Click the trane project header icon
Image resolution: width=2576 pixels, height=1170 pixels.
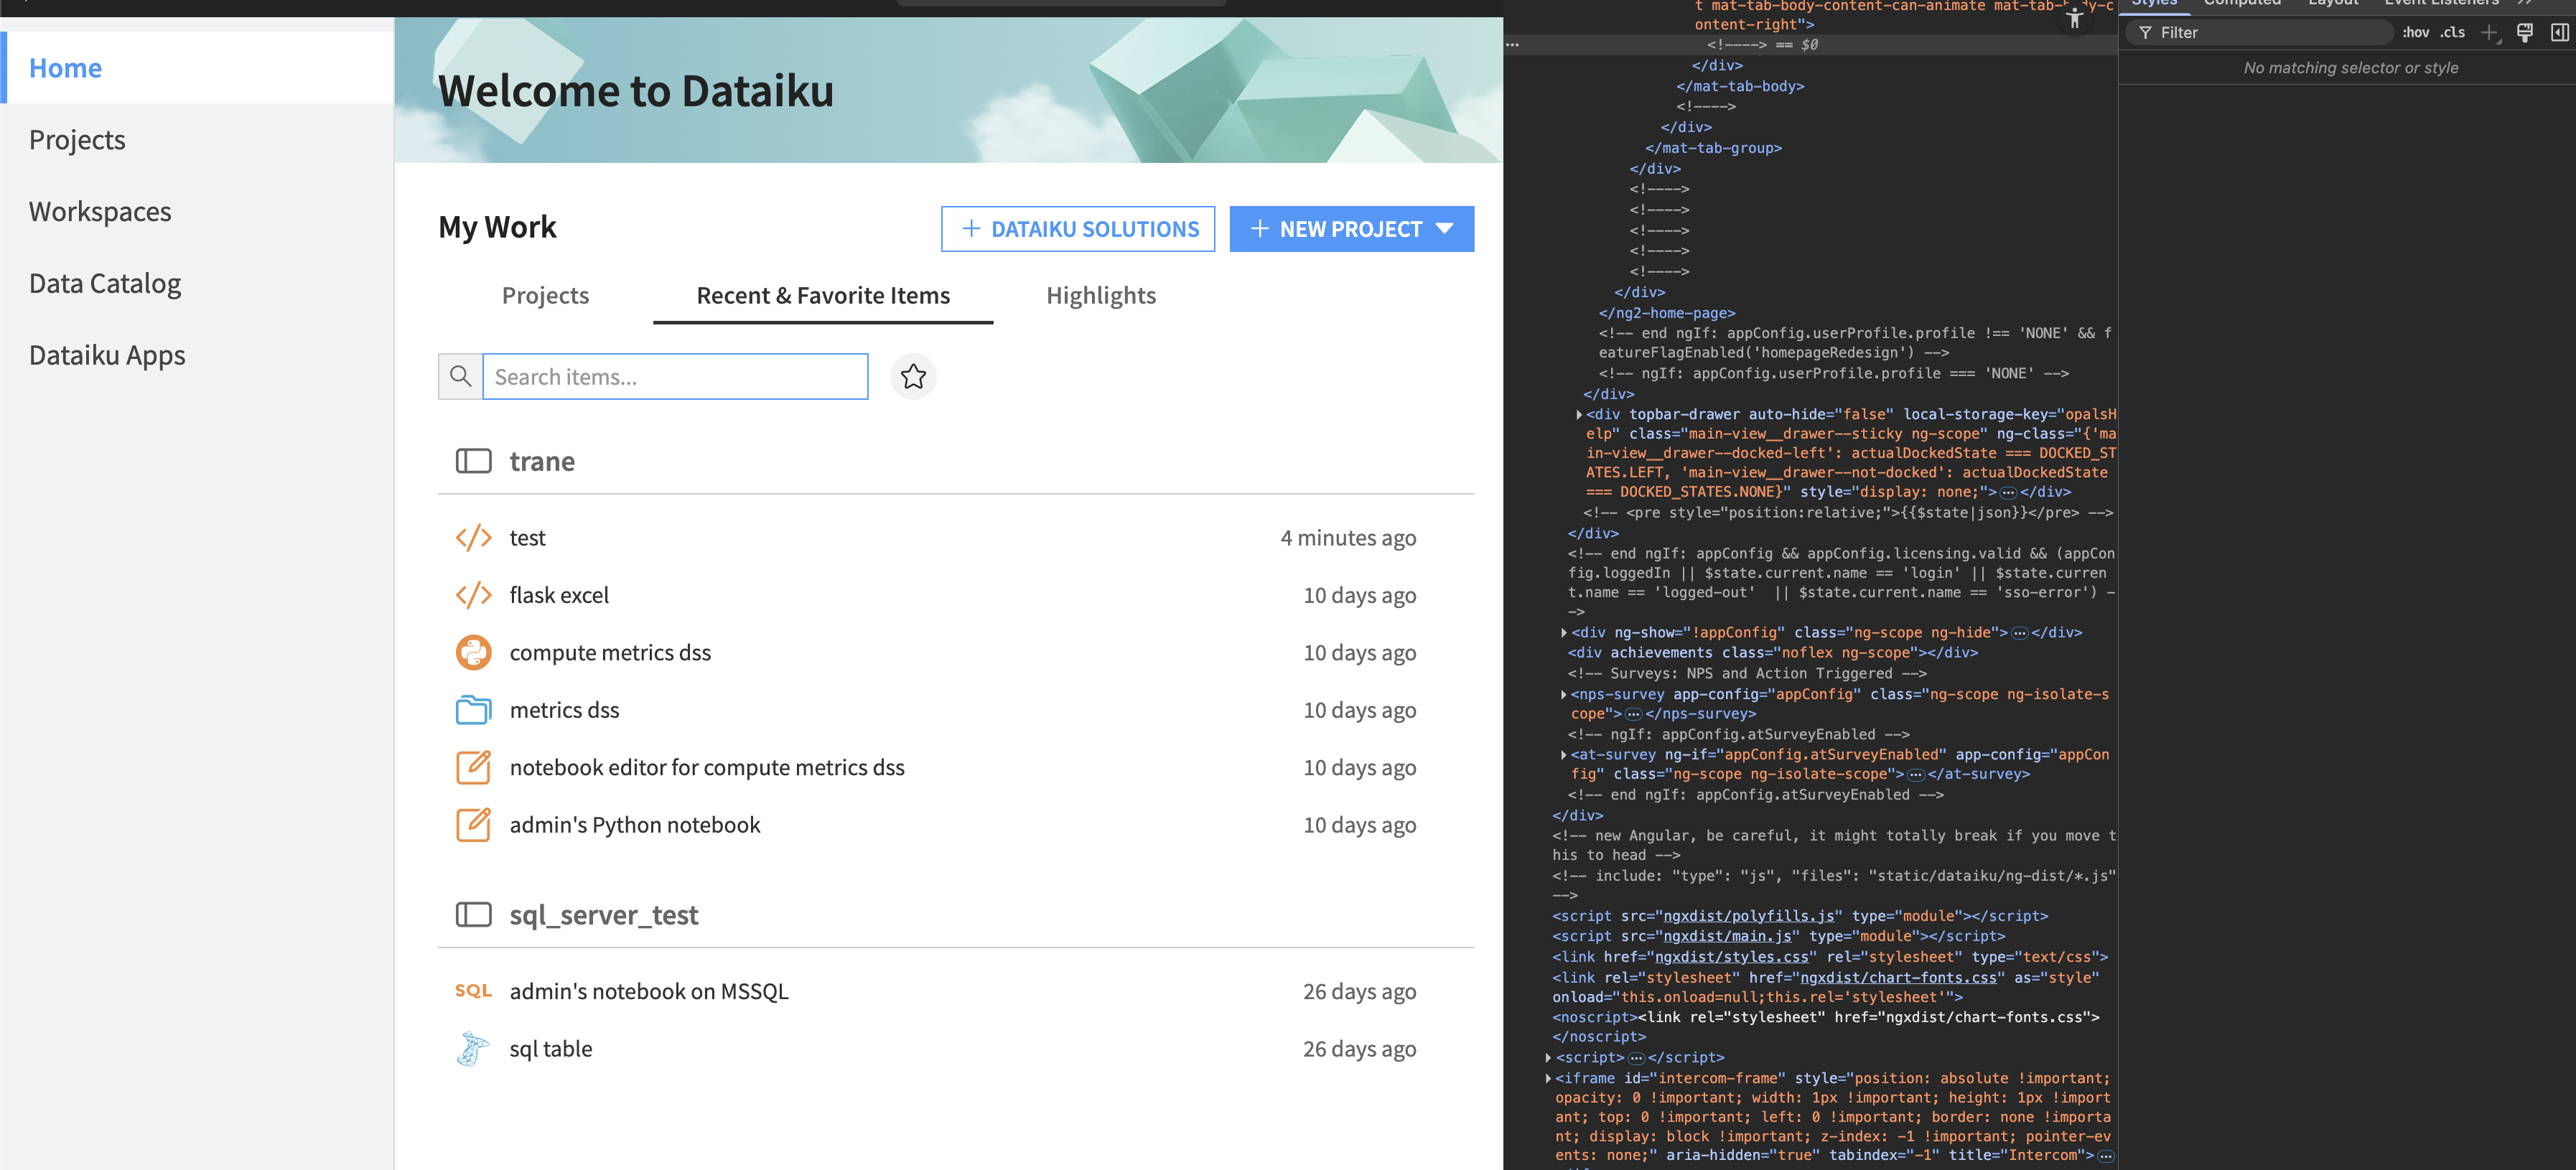(473, 461)
